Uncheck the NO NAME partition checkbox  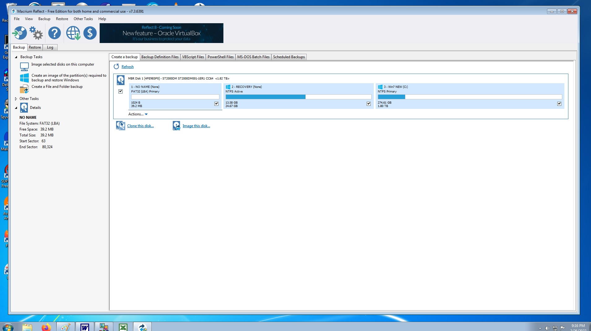(216, 104)
